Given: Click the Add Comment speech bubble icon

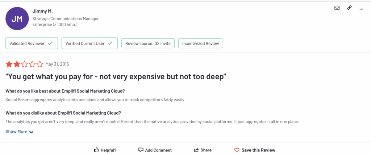Looking at the screenshot, I should 141,150.
